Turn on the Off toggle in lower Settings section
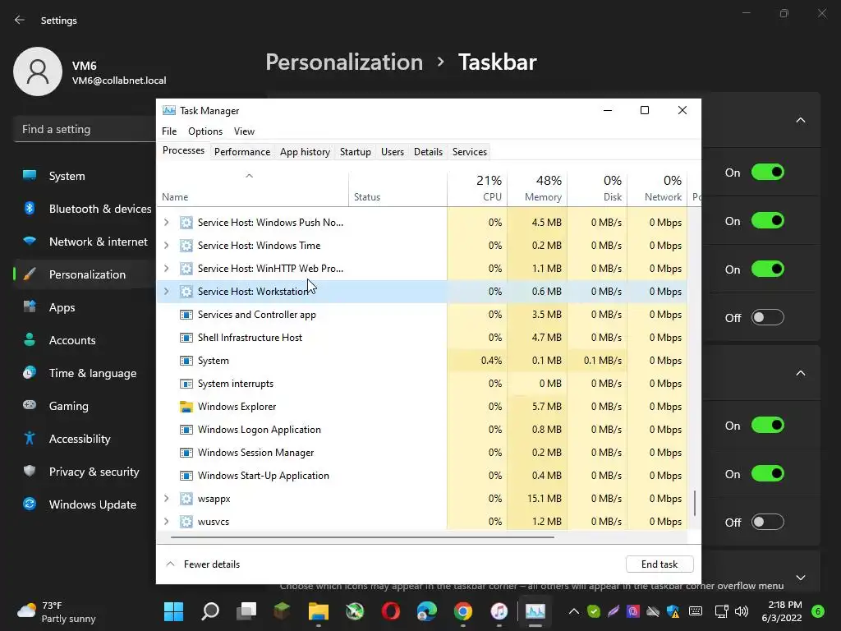 [768, 522]
